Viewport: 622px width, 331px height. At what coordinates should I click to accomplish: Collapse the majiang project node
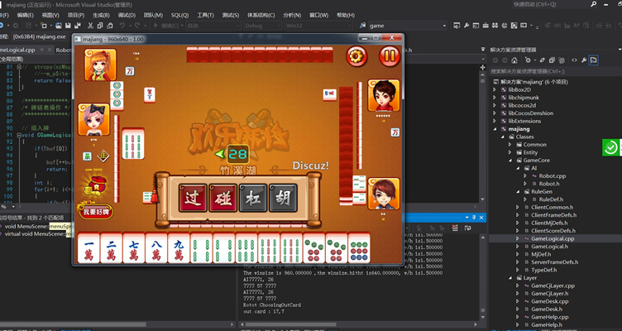[495, 129]
